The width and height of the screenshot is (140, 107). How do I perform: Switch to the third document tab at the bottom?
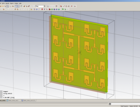click(29, 100)
